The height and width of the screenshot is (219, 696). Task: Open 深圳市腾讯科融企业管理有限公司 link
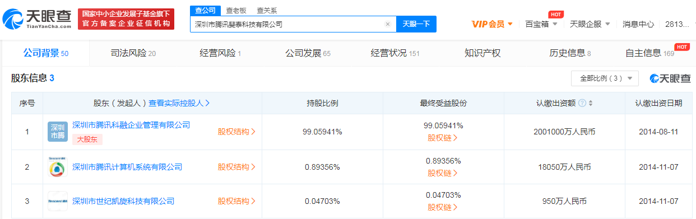tap(131, 125)
